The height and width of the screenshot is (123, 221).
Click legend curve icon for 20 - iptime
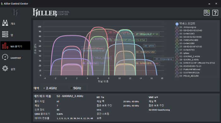pyautogui.click(x=177, y=53)
